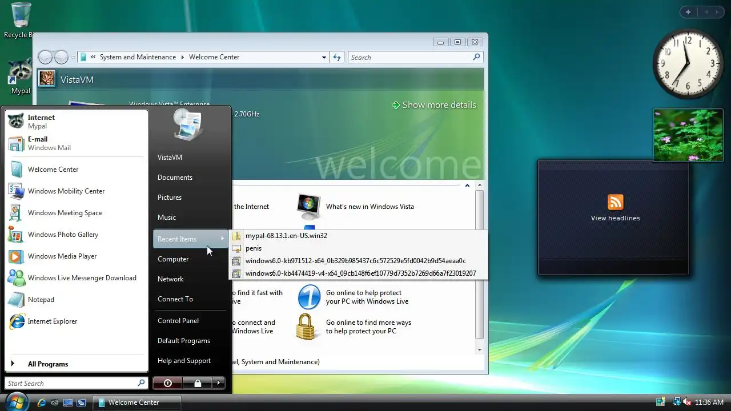Click the power button in Start menu
The image size is (731, 411).
click(168, 383)
